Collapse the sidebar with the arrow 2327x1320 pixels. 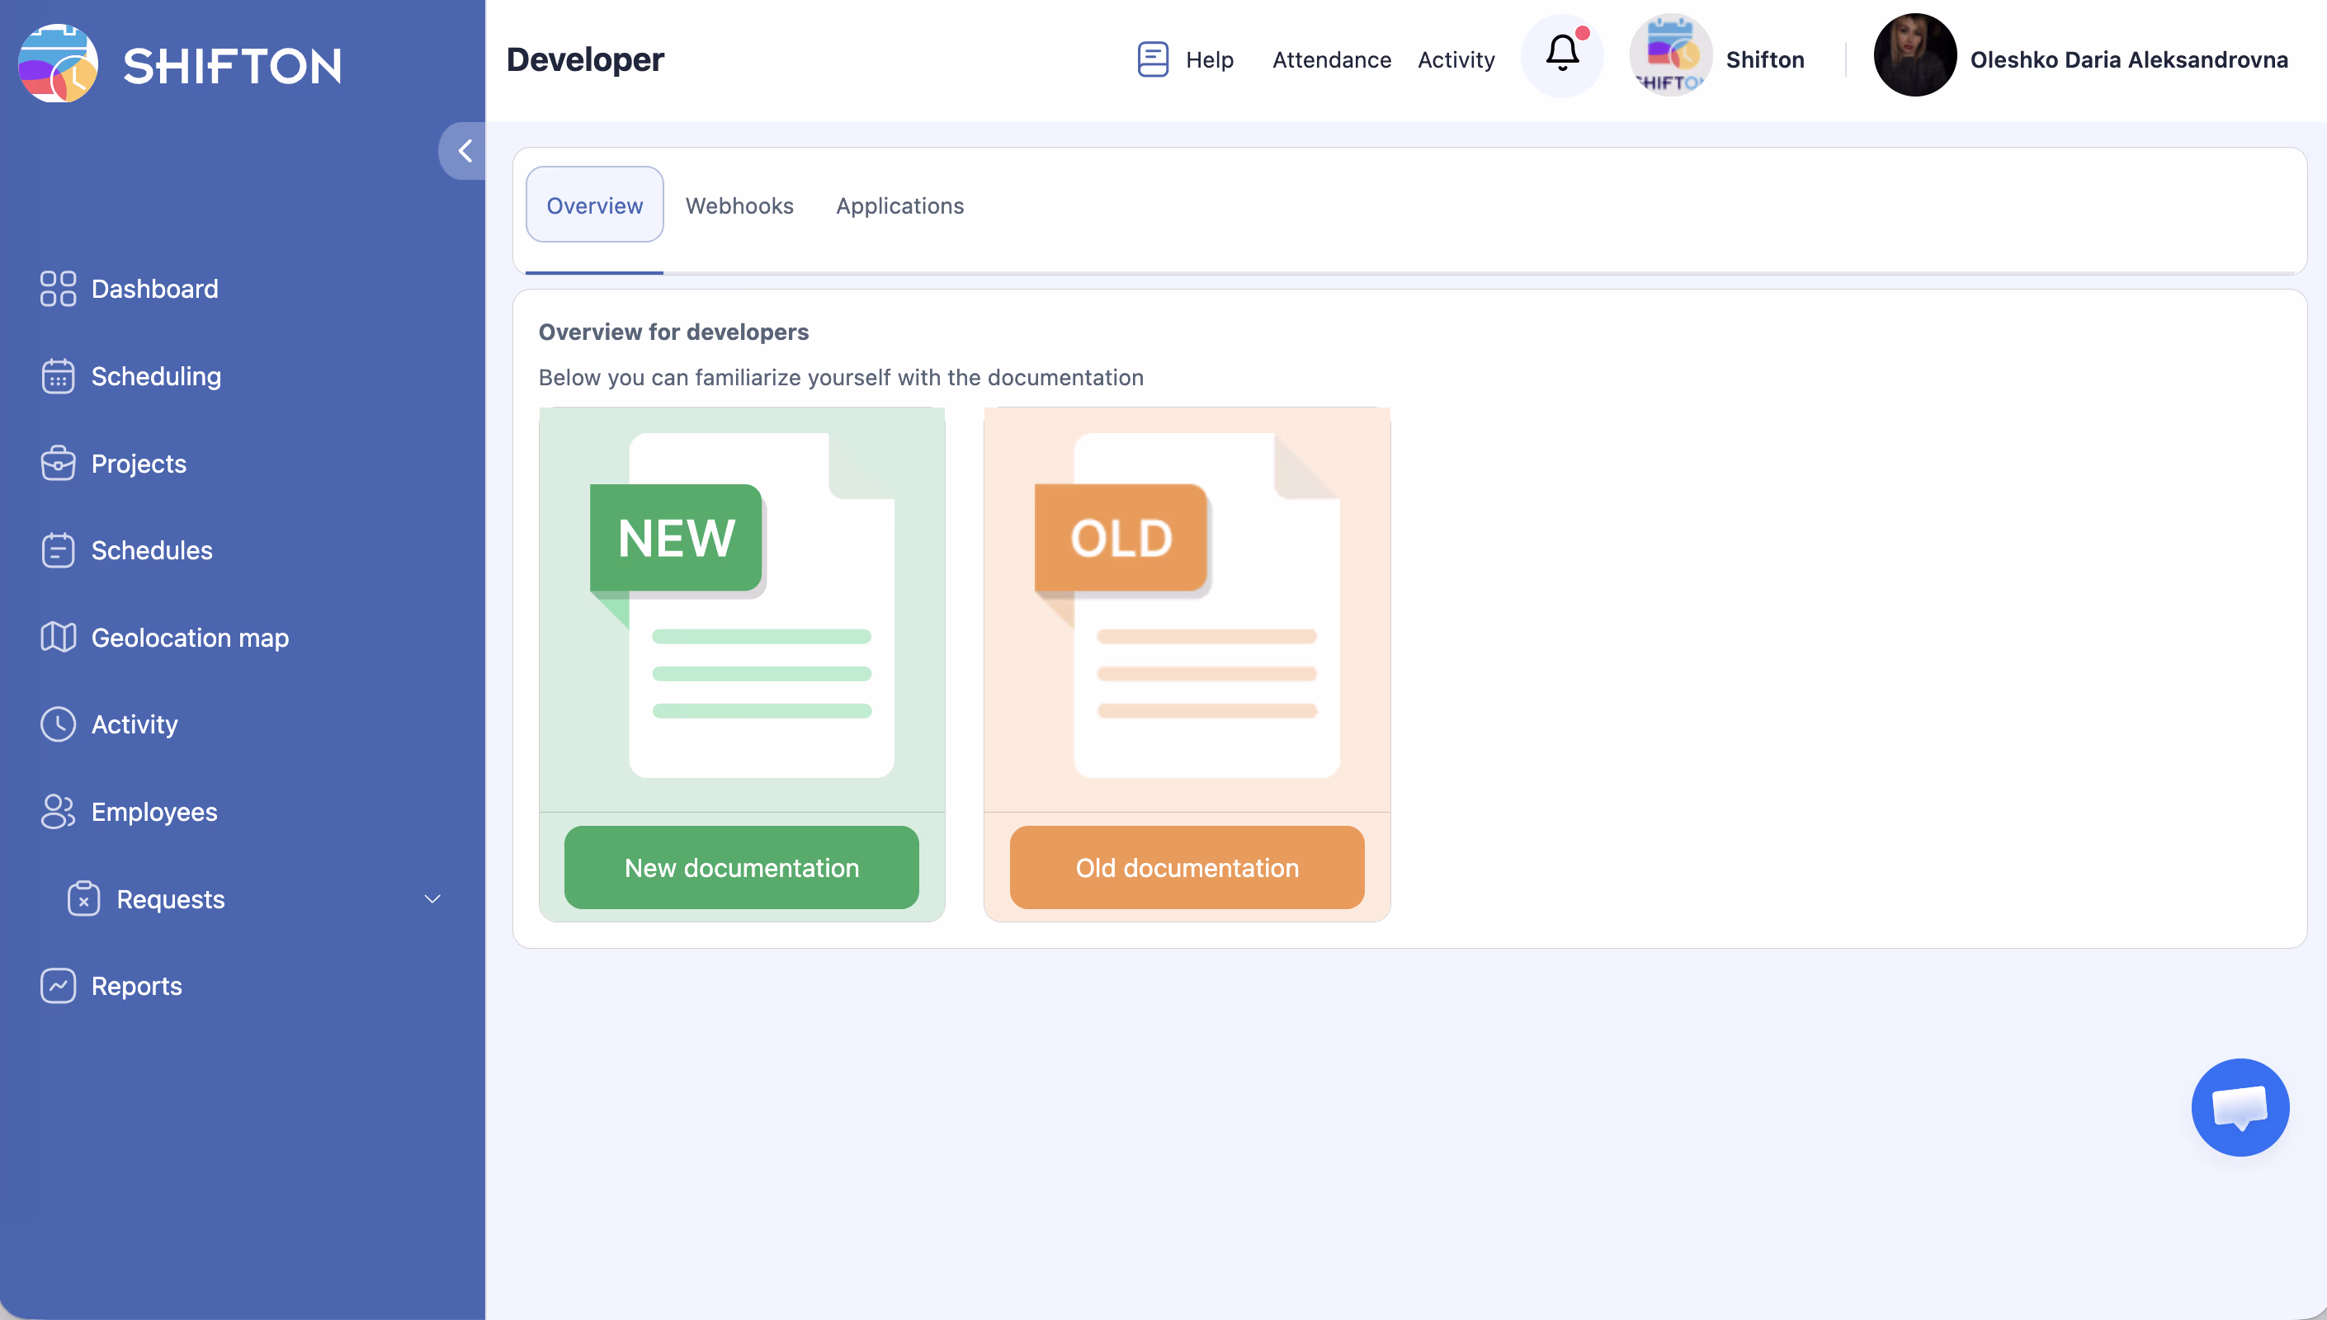(x=464, y=150)
